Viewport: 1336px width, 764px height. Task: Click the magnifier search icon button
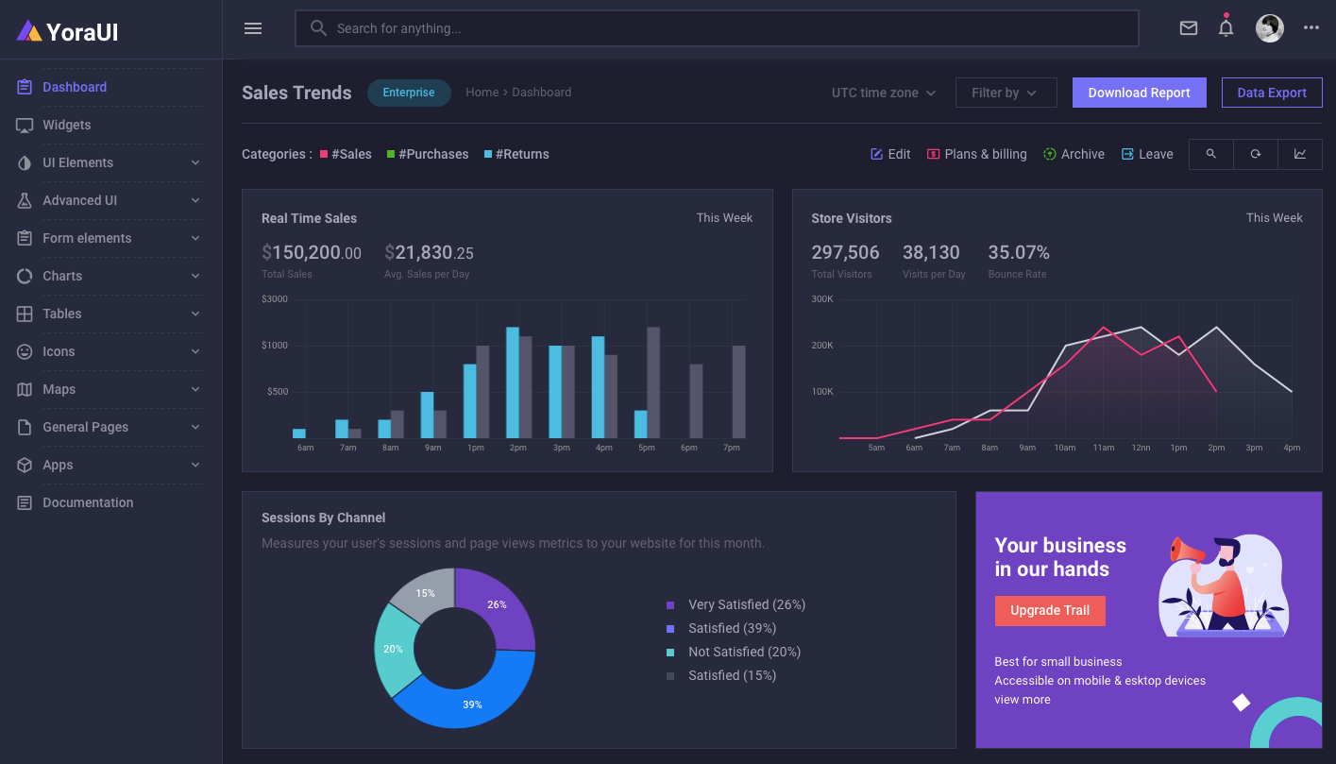[1210, 154]
